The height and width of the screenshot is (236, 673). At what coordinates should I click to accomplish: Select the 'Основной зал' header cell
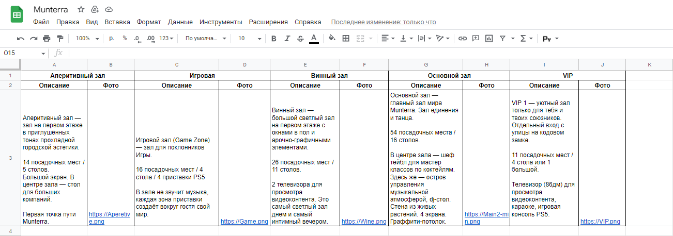(449, 75)
